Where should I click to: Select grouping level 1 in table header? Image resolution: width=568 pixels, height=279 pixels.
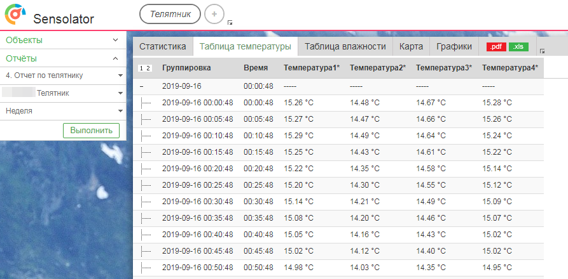click(141, 68)
